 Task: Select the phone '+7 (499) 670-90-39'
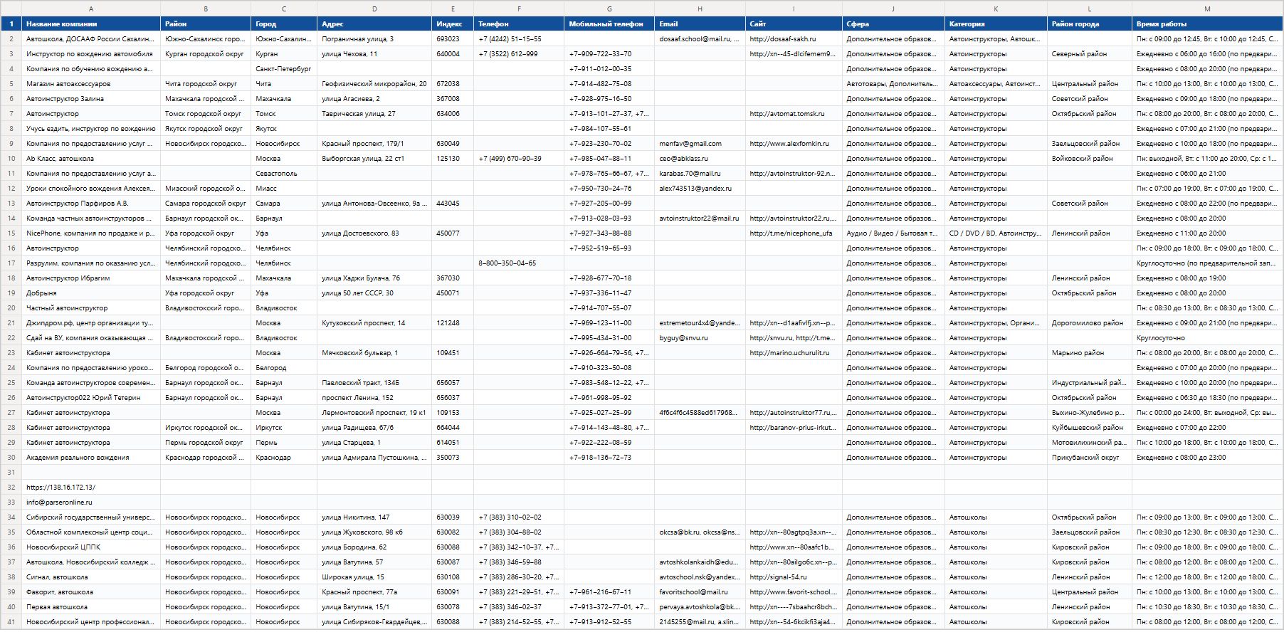tap(519, 159)
